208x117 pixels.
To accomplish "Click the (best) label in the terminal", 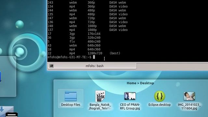I will 115,53.
